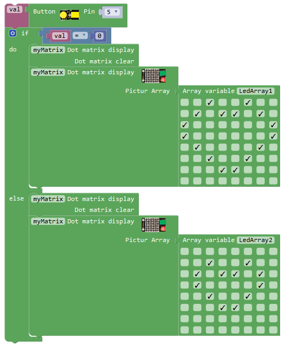The image size is (291, 348).
Task: Click myMatrix field in else clear block
Action: pos(48,199)
